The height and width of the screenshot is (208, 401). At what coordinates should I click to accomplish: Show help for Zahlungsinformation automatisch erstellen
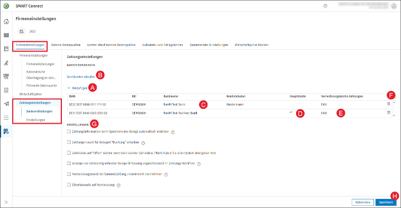click(173, 132)
